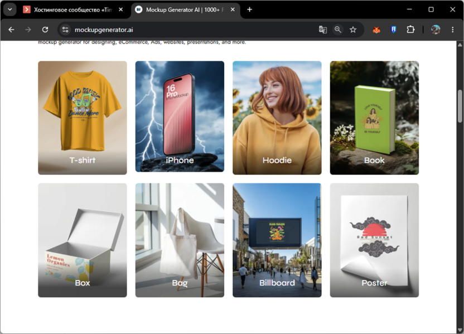Open the profile avatar menu
464x334 pixels.
tap(436, 30)
